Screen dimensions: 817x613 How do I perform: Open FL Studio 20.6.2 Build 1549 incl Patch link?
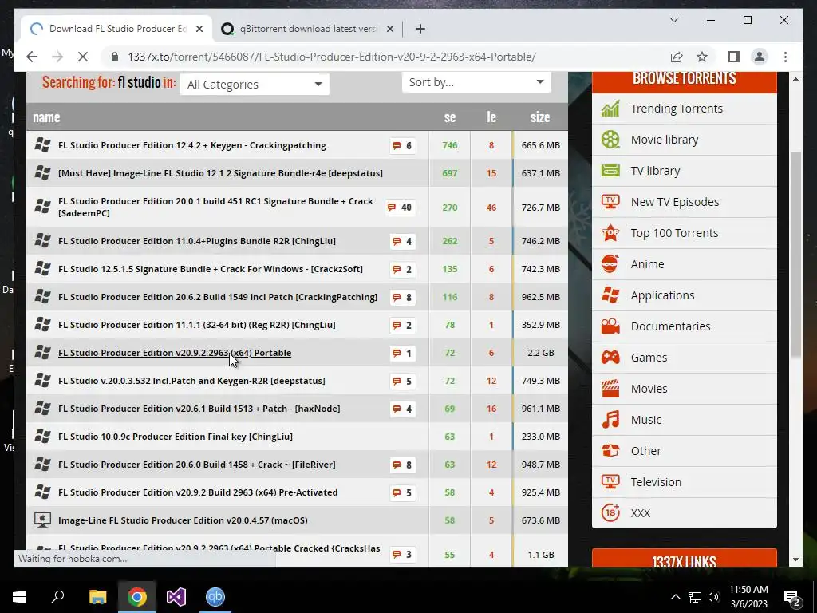pos(218,297)
